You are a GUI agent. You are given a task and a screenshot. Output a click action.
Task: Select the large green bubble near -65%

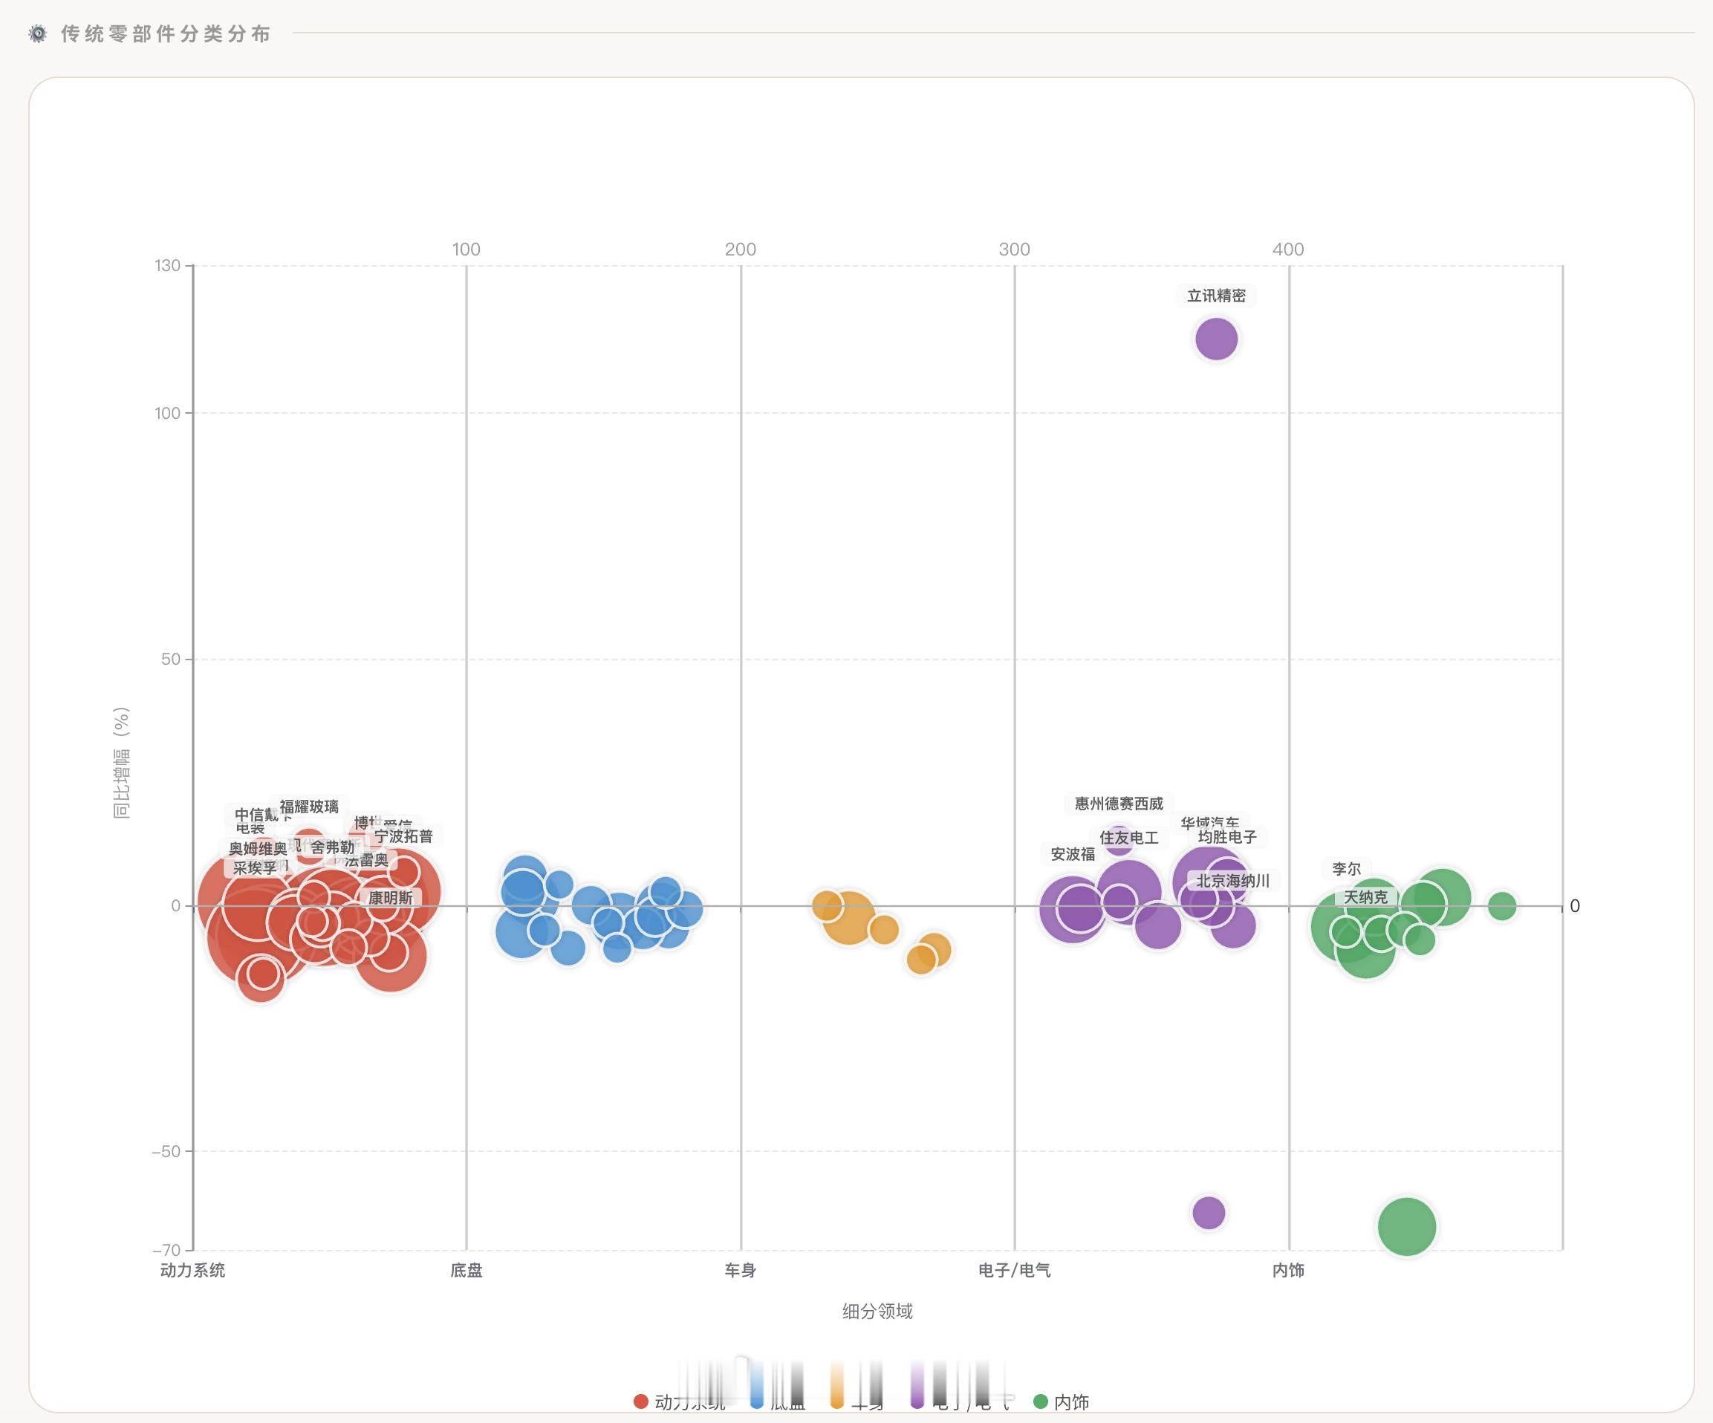(x=1407, y=1226)
